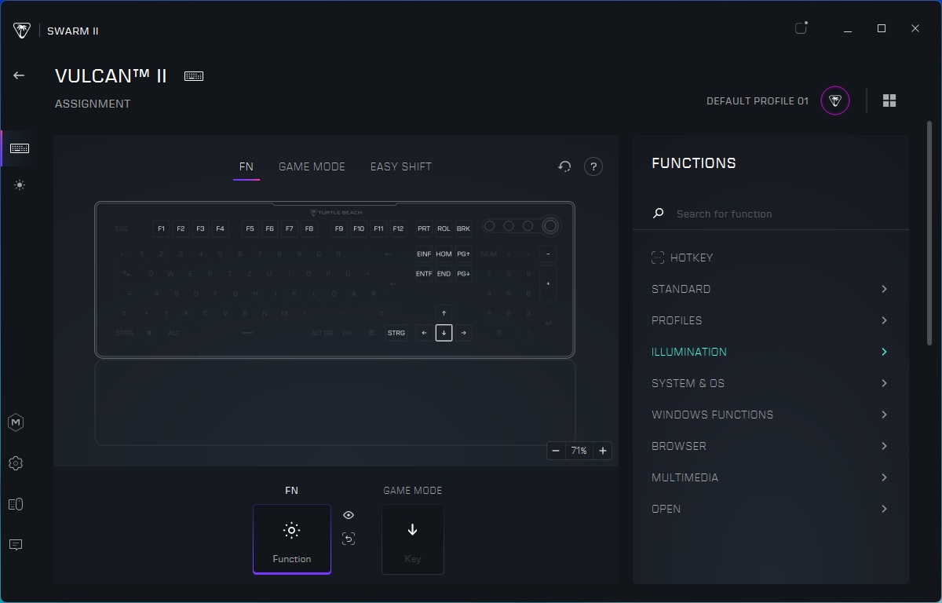Go back using the left arrow
The image size is (942, 603).
click(x=19, y=75)
